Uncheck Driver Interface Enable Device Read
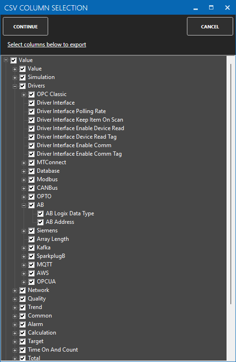The height and width of the screenshot is (362, 236). click(x=32, y=129)
